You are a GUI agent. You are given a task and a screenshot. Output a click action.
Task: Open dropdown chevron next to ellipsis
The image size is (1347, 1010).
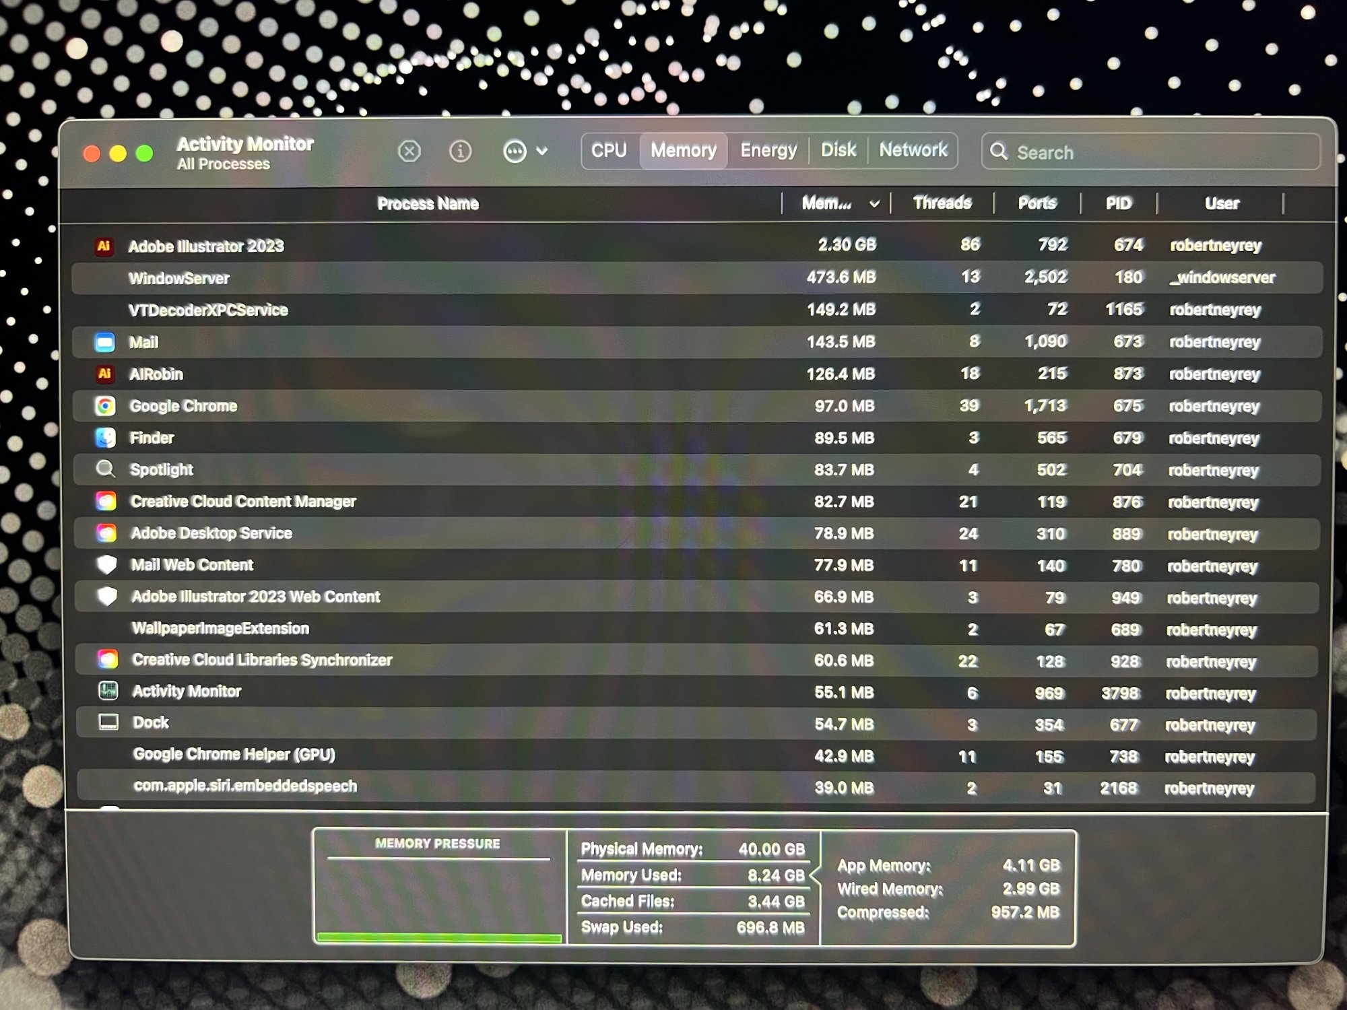pyautogui.click(x=542, y=151)
